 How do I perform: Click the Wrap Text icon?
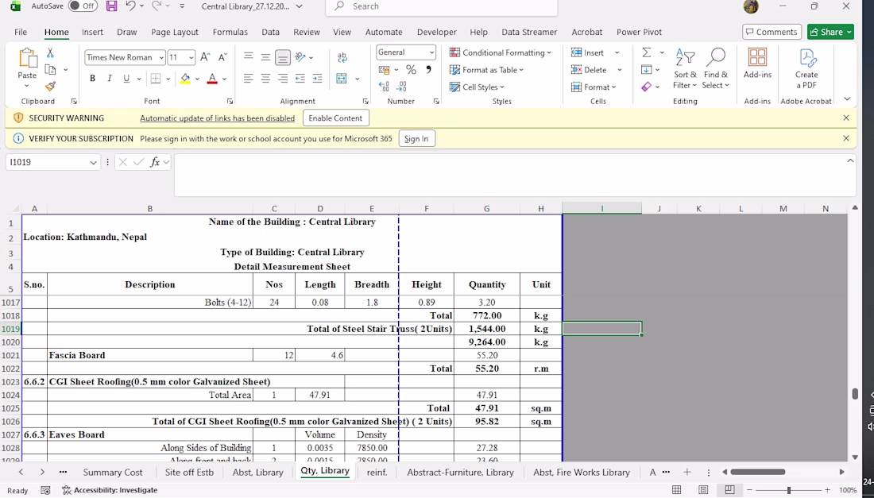pos(342,57)
